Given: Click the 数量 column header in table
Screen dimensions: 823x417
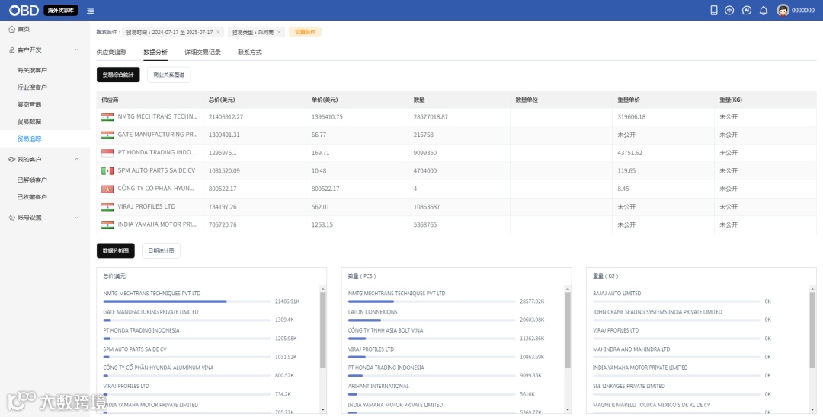Looking at the screenshot, I should (419, 100).
